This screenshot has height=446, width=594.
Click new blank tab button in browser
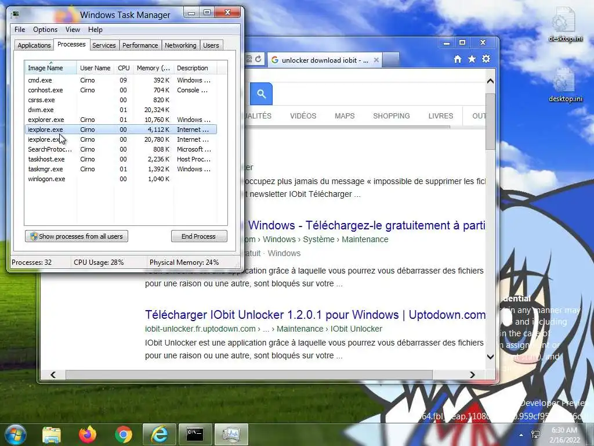point(392,60)
